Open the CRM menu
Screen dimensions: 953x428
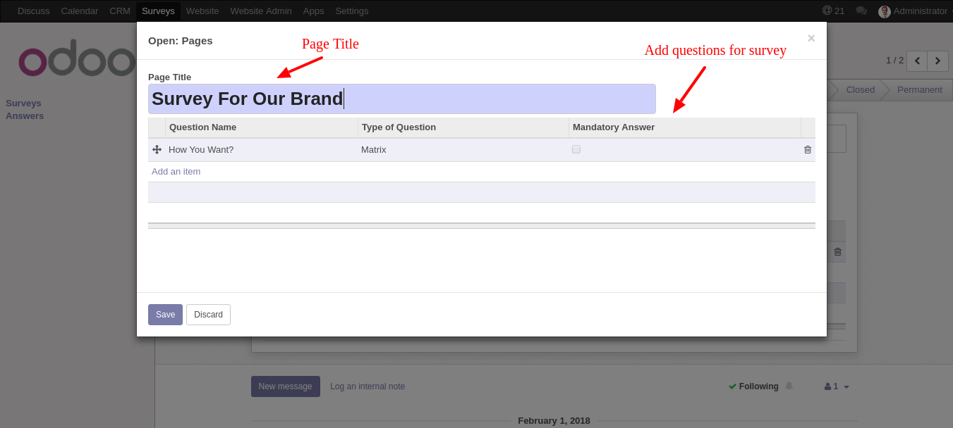(x=120, y=11)
